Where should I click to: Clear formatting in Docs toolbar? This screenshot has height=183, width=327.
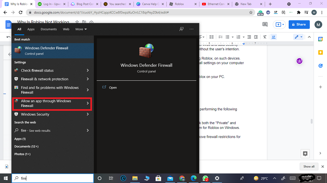pyautogui.click(x=265, y=37)
